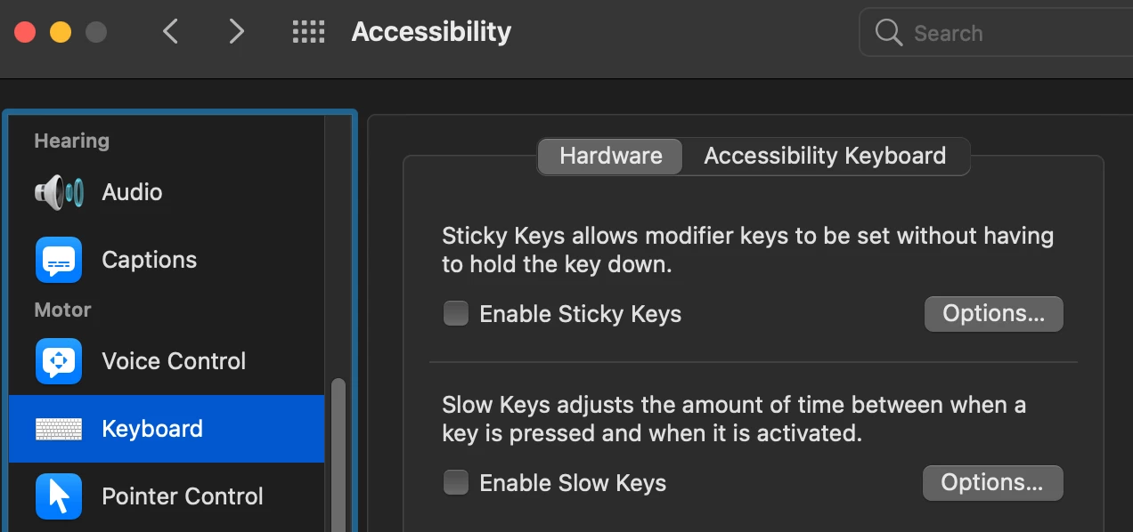Go back with the left chevron arrow
The width and height of the screenshot is (1133, 532).
tap(171, 32)
